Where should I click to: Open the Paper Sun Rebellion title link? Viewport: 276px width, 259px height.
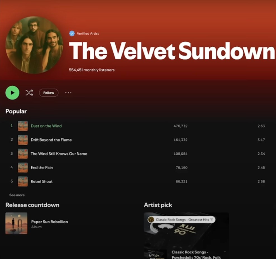(49, 222)
